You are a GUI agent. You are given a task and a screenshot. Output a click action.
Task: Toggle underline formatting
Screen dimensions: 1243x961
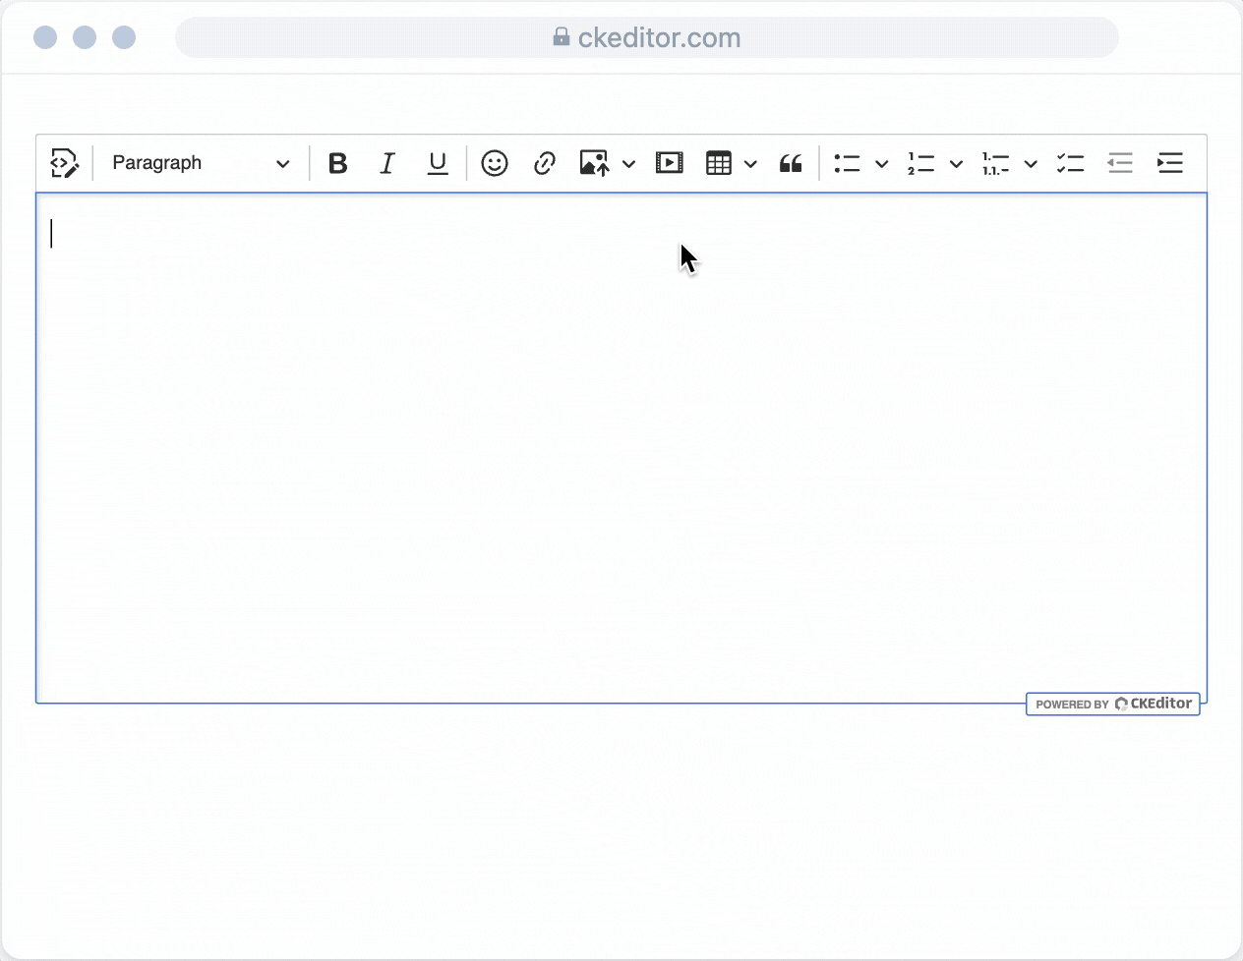(437, 163)
